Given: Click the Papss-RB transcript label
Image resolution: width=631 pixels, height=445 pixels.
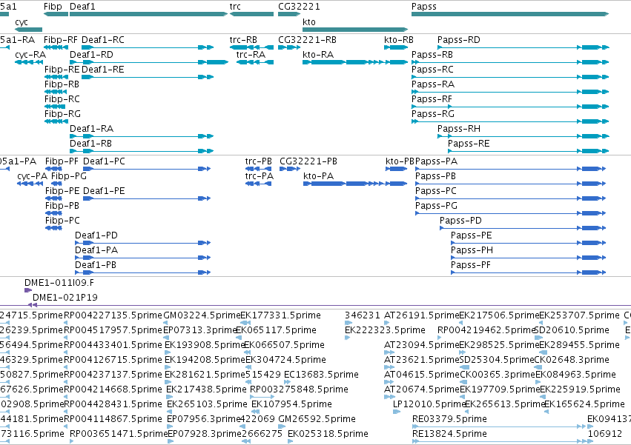Looking at the screenshot, I should click(x=432, y=55).
